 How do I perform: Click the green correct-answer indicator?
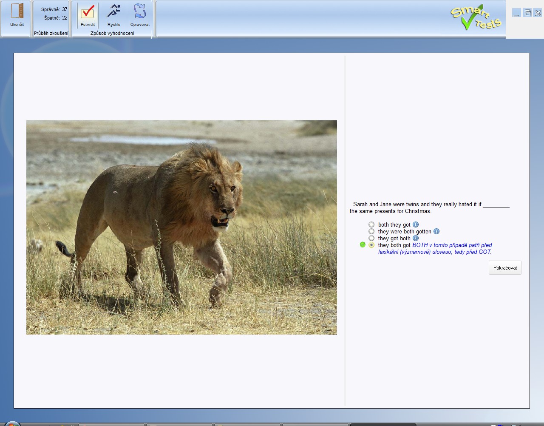[x=363, y=245]
